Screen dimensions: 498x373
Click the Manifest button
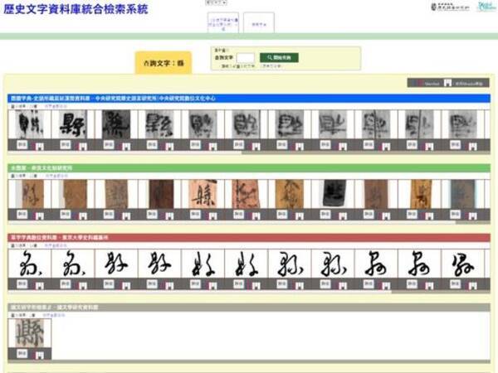[x=427, y=84]
